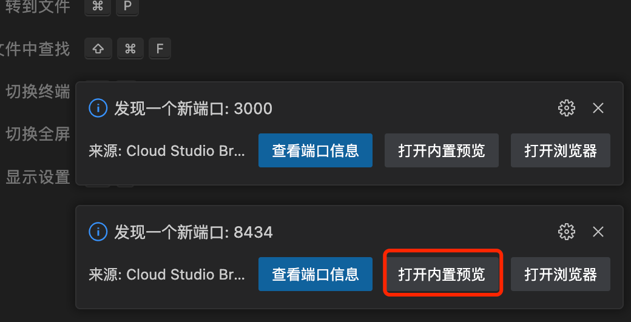Click info icon beside port 8434 message
The width and height of the screenshot is (631, 322).
pos(98,232)
